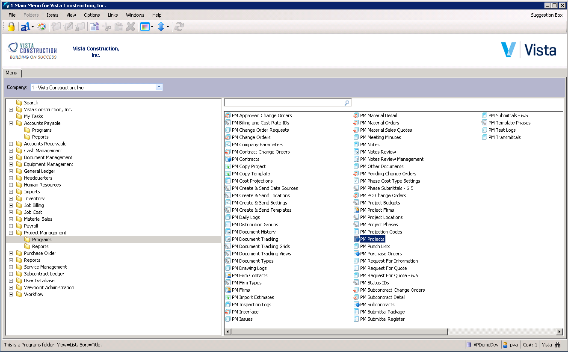Open the font size 'aA' toolbar tool

click(25, 27)
